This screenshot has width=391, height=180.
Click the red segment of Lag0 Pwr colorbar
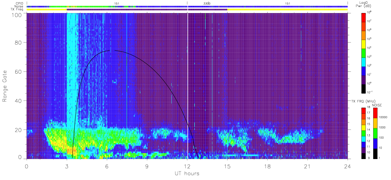(364, 17)
